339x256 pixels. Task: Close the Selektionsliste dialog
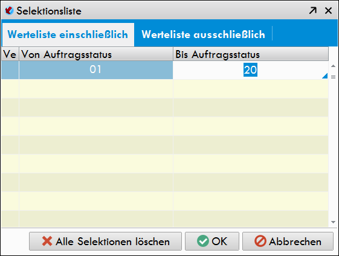tap(328, 10)
